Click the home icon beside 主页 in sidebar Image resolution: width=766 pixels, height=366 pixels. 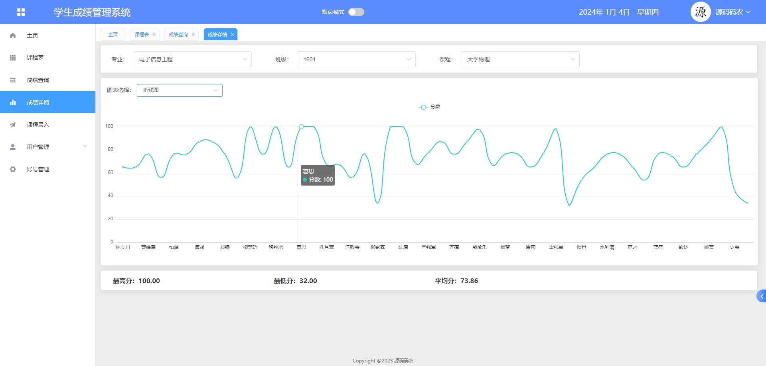[x=13, y=35]
